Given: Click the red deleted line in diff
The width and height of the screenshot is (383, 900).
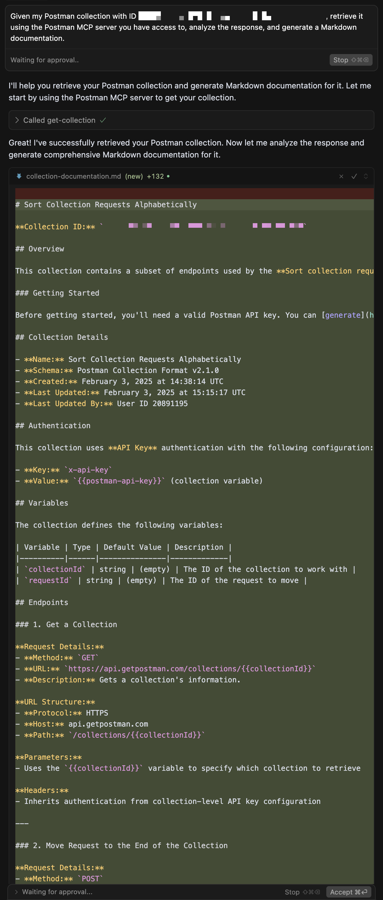Looking at the screenshot, I should tap(194, 193).
